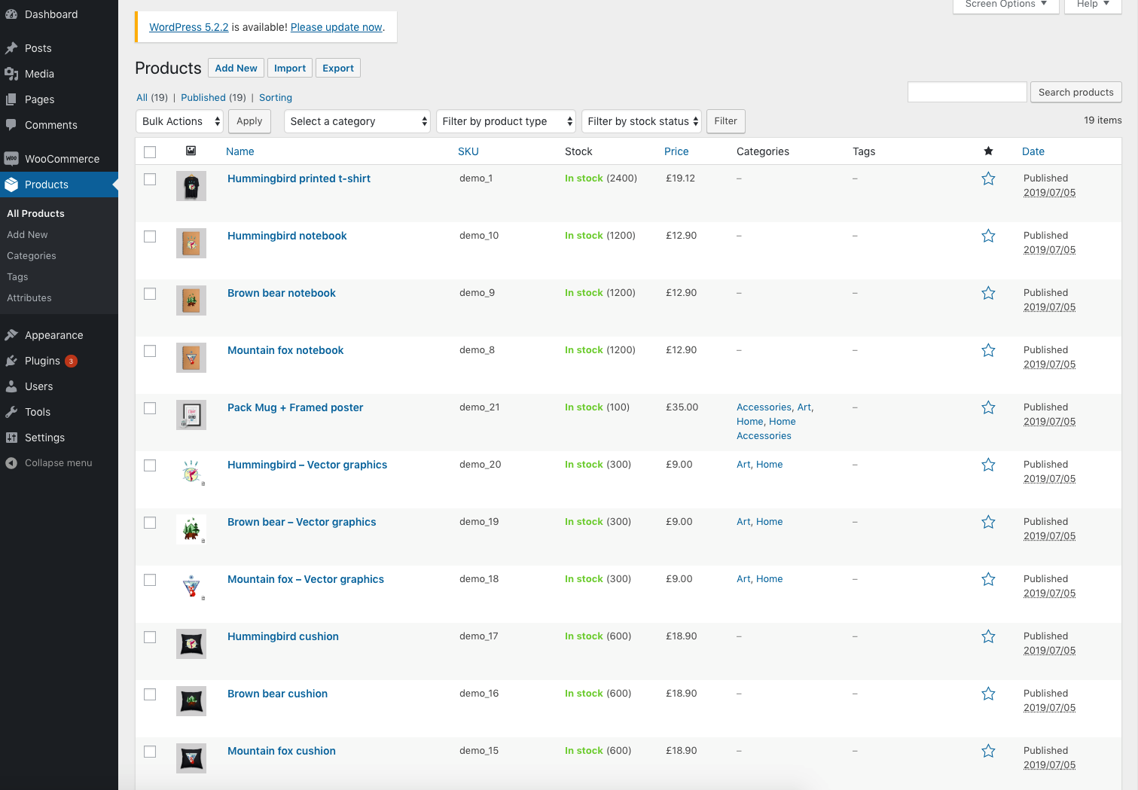Viewport: 1138px width, 790px height.
Task: Open the Appearance brush icon in sidebar
Action: pos(11,335)
